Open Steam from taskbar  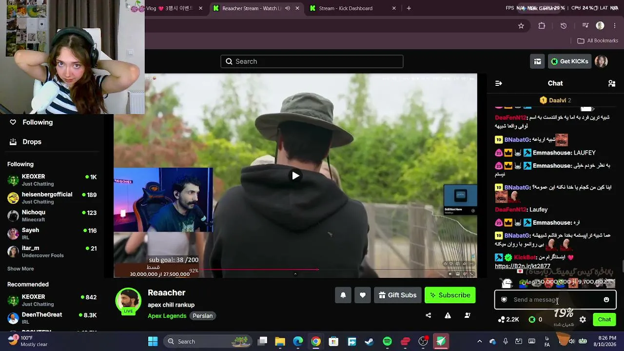369,341
